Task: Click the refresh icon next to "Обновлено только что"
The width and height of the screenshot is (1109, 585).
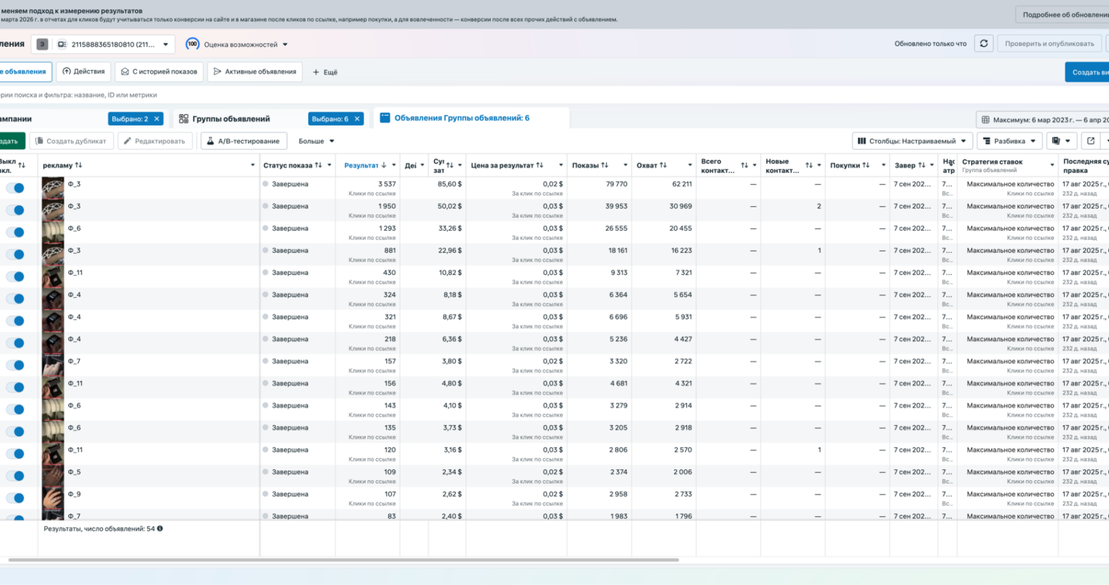Action: 983,44
